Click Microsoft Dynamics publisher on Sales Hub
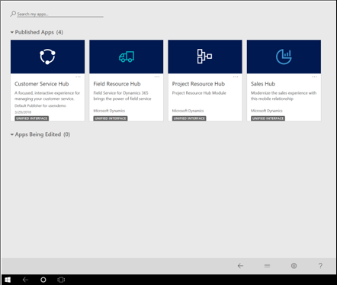The image size is (337, 285). [267, 111]
